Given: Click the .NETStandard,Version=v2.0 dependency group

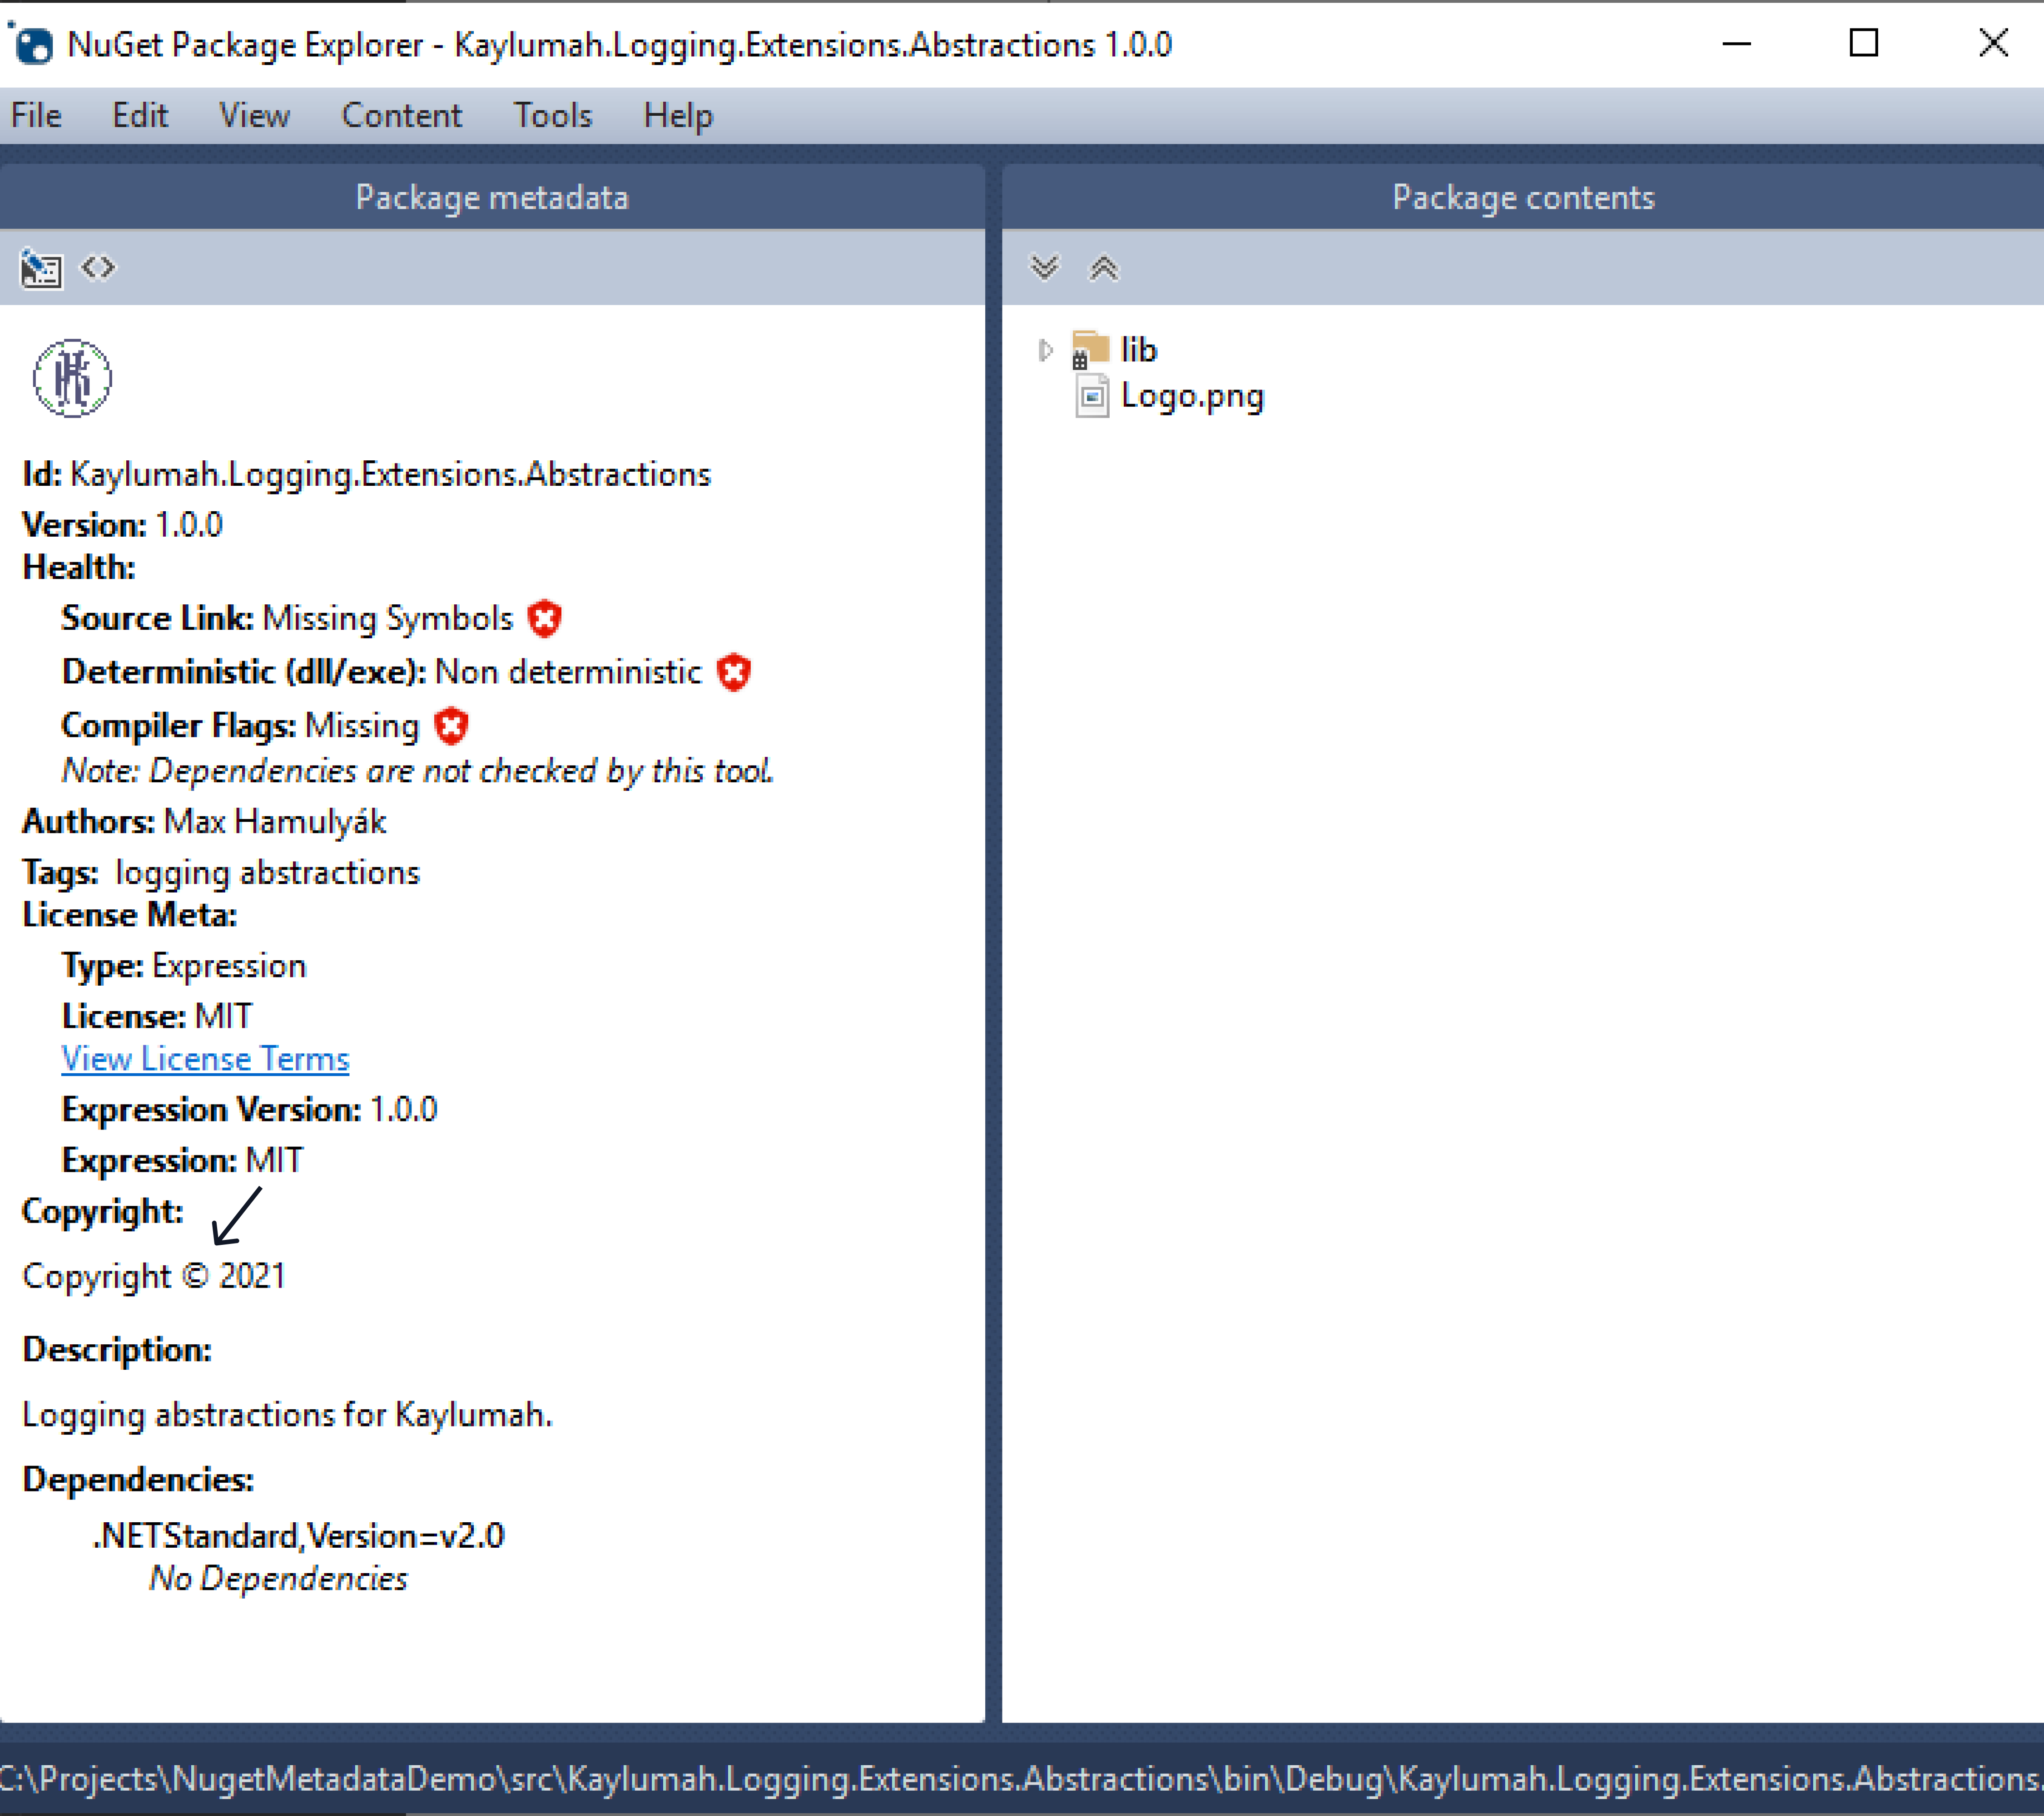Looking at the screenshot, I should [x=299, y=1536].
